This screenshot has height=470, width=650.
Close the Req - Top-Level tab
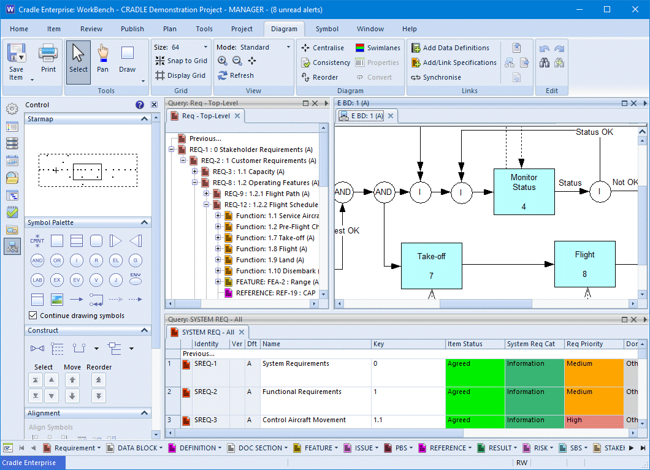pos(237,116)
